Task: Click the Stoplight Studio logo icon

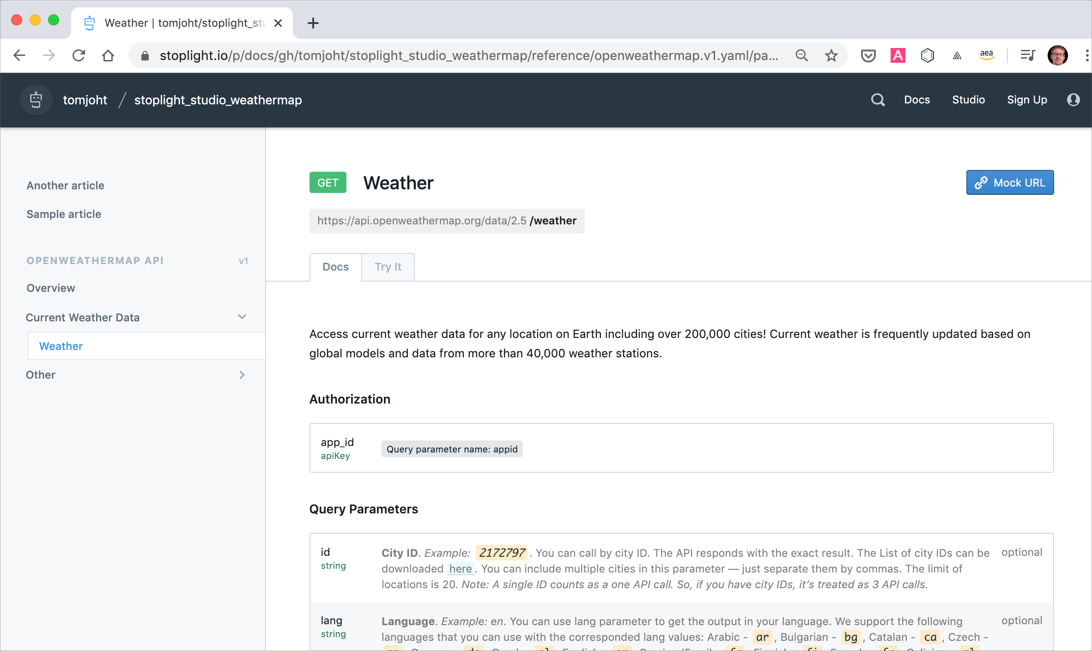Action: tap(36, 99)
